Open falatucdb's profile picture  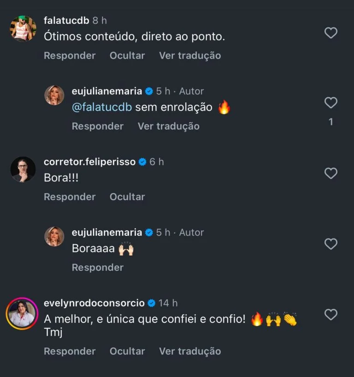click(23, 29)
